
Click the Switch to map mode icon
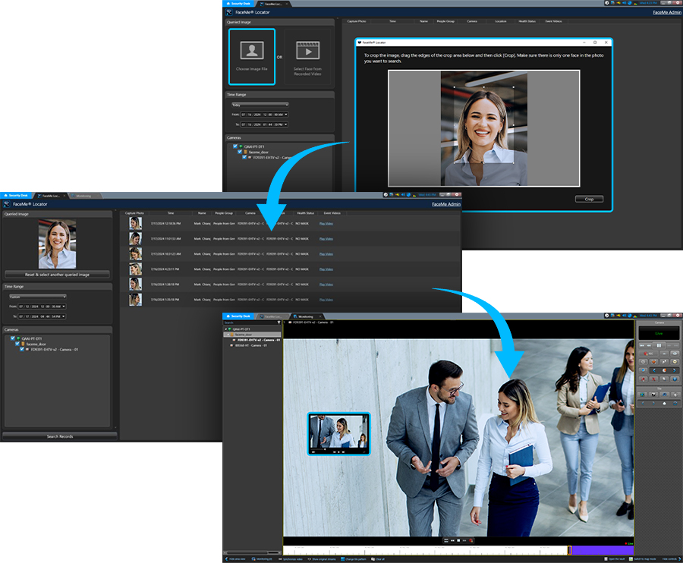tap(631, 559)
